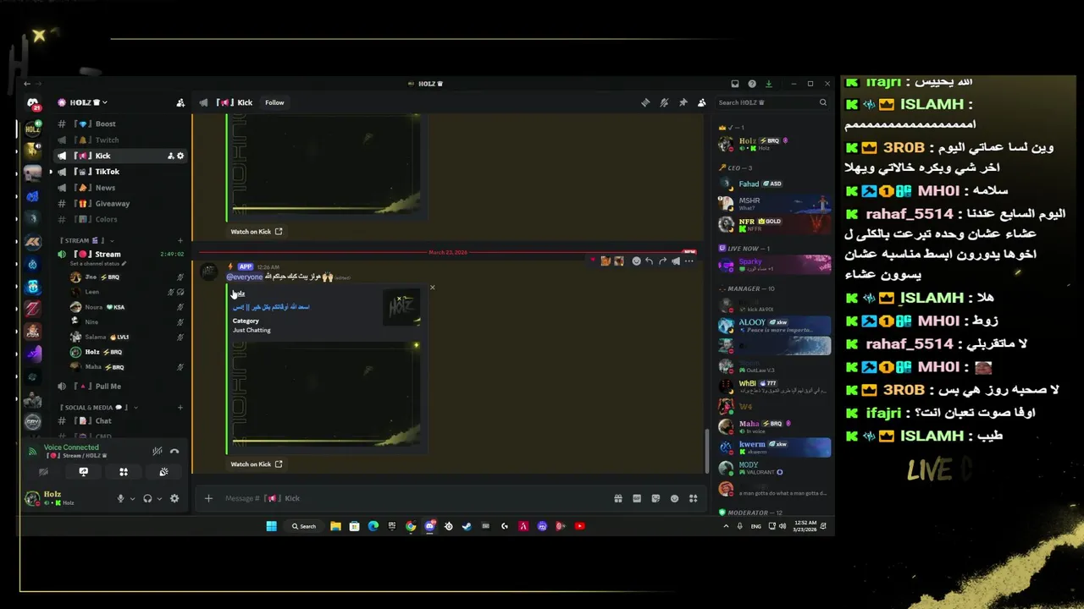Open microphone input options arrow
This screenshot has width=1084, height=609.
(132, 498)
